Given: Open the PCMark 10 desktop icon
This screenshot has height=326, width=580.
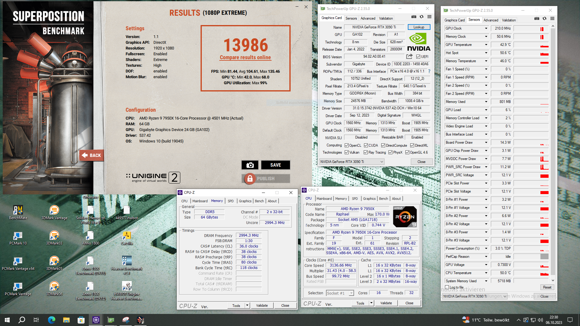Looking at the screenshot, I should pos(18,238).
